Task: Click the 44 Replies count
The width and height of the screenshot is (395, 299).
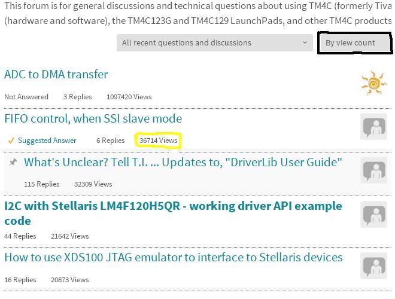Action: click(x=20, y=236)
